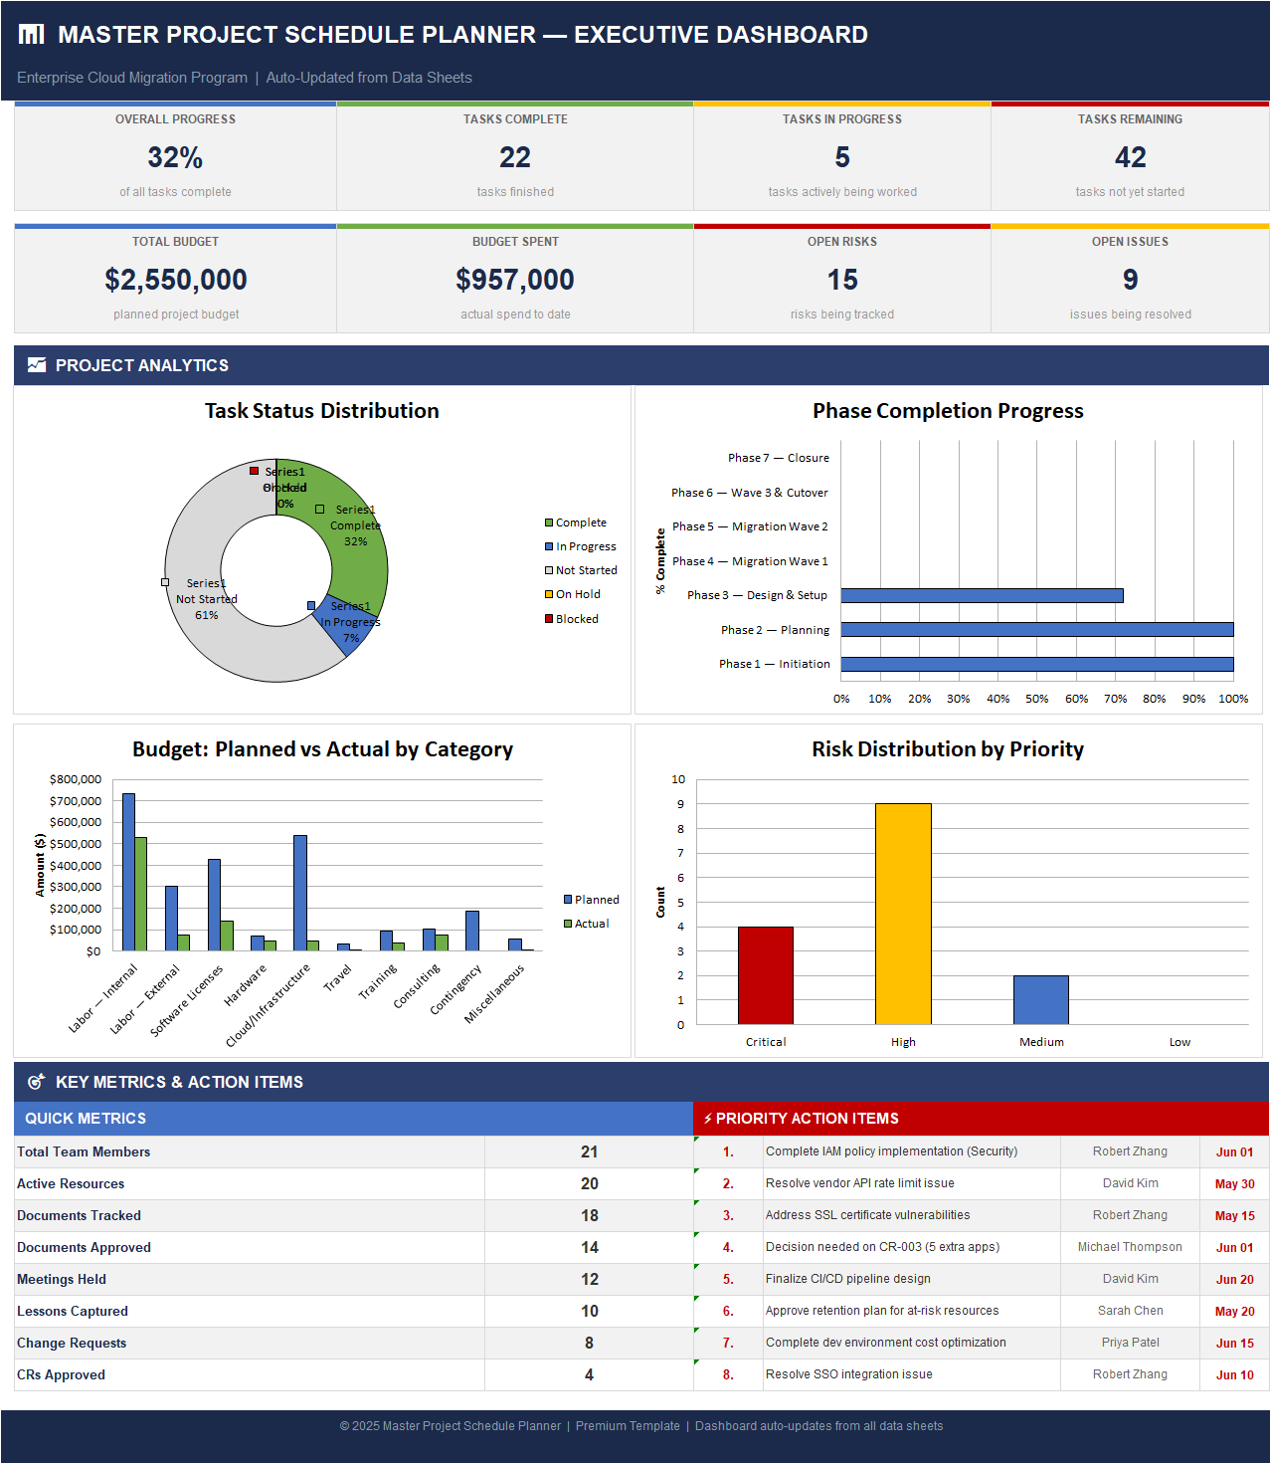This screenshot has width=1270, height=1463.
Task: Click the Priority Action Items header
Action: (982, 1119)
